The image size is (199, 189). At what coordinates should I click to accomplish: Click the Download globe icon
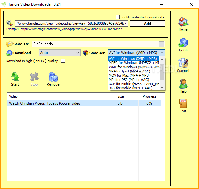tap(9, 53)
